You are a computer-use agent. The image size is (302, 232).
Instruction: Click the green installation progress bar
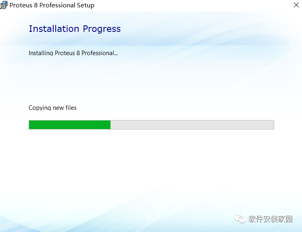[151, 125]
